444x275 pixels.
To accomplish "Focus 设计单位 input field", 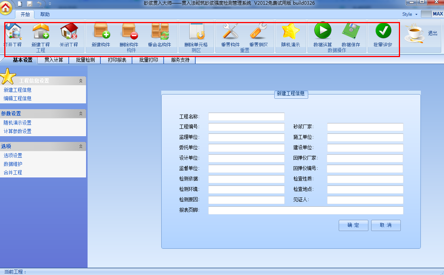I will [246, 158].
